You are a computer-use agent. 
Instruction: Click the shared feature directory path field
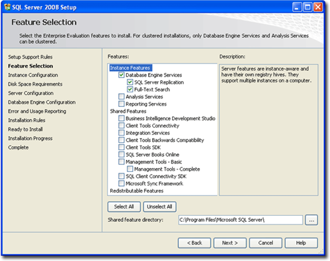(240, 220)
